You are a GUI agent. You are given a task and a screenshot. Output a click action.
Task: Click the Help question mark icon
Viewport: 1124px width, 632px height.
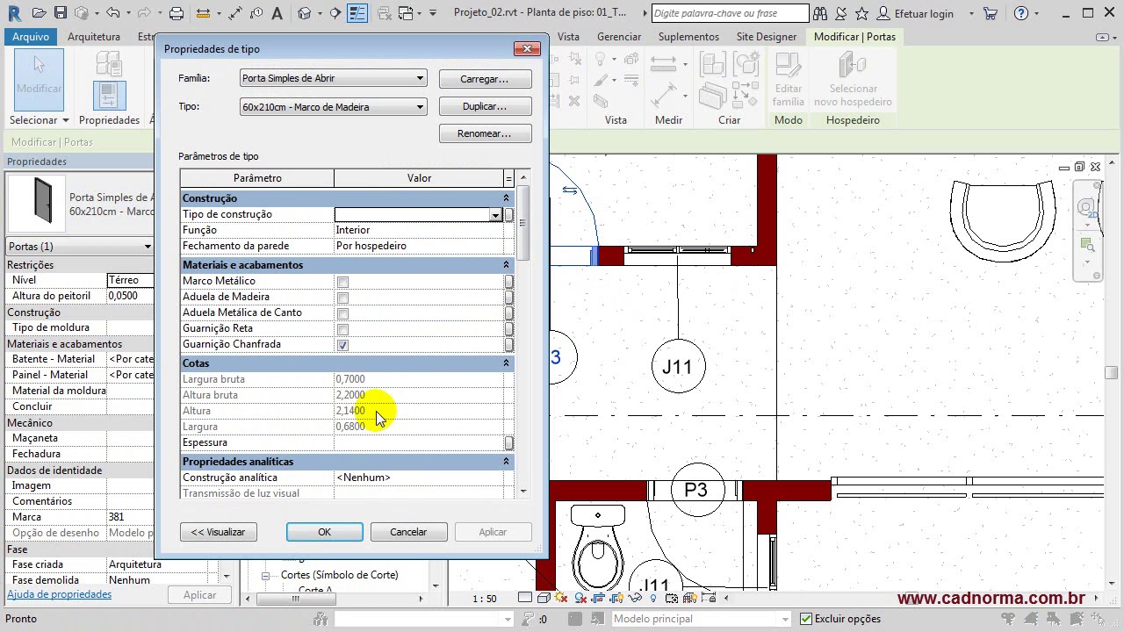point(1020,13)
